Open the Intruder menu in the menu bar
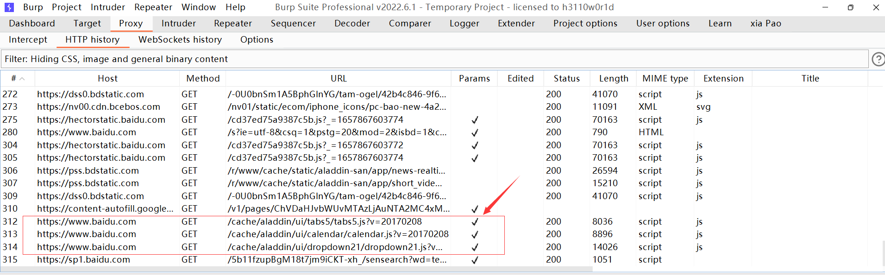 point(107,7)
